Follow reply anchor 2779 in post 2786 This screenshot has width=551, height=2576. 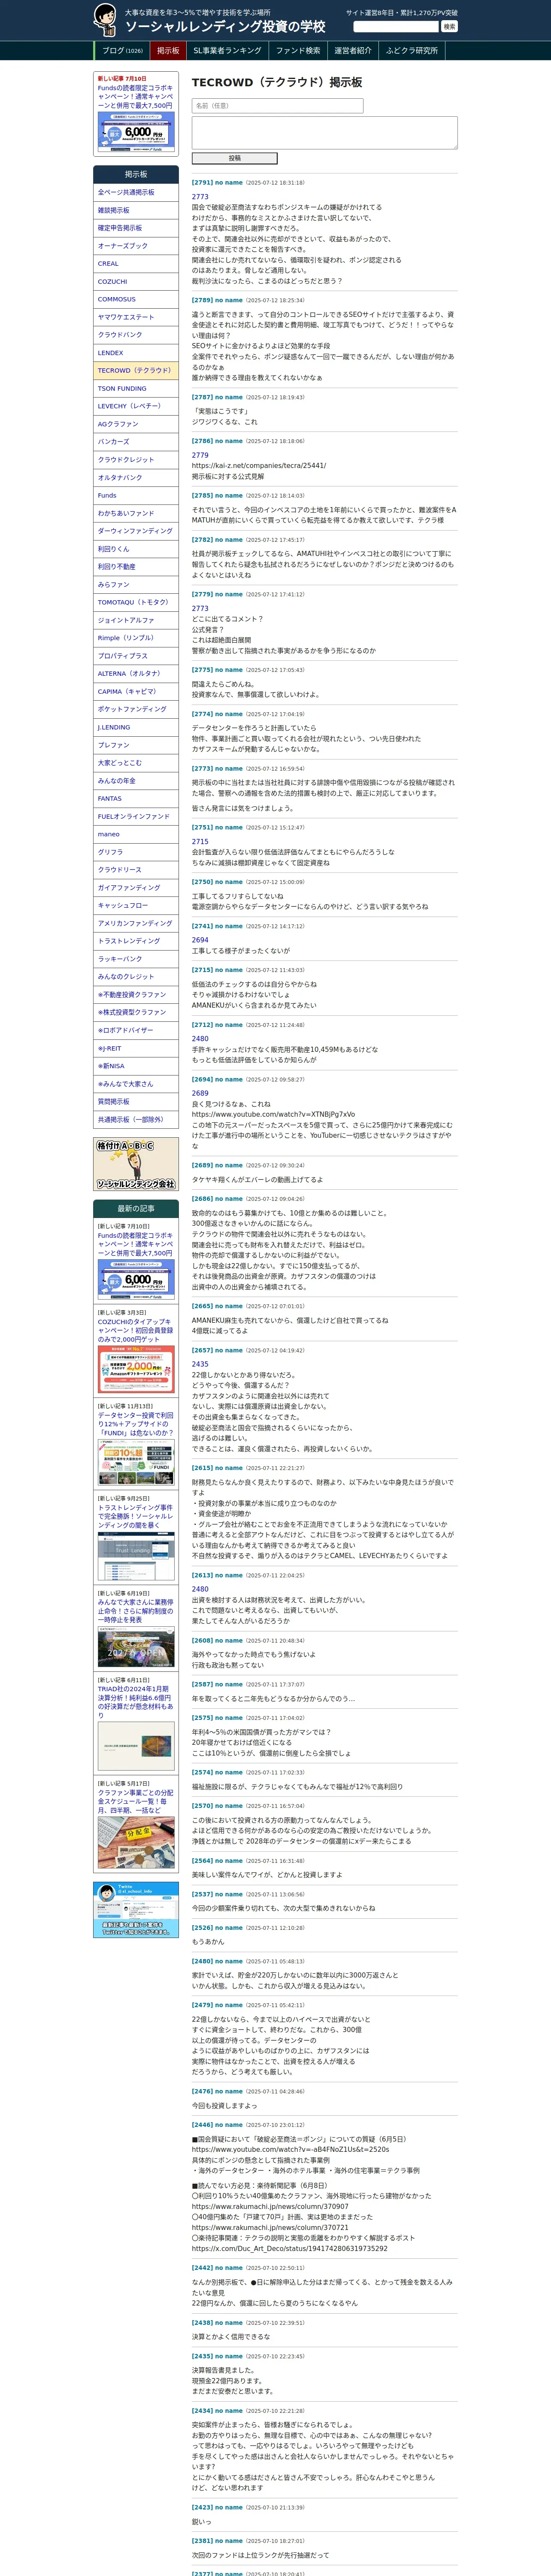200,455
